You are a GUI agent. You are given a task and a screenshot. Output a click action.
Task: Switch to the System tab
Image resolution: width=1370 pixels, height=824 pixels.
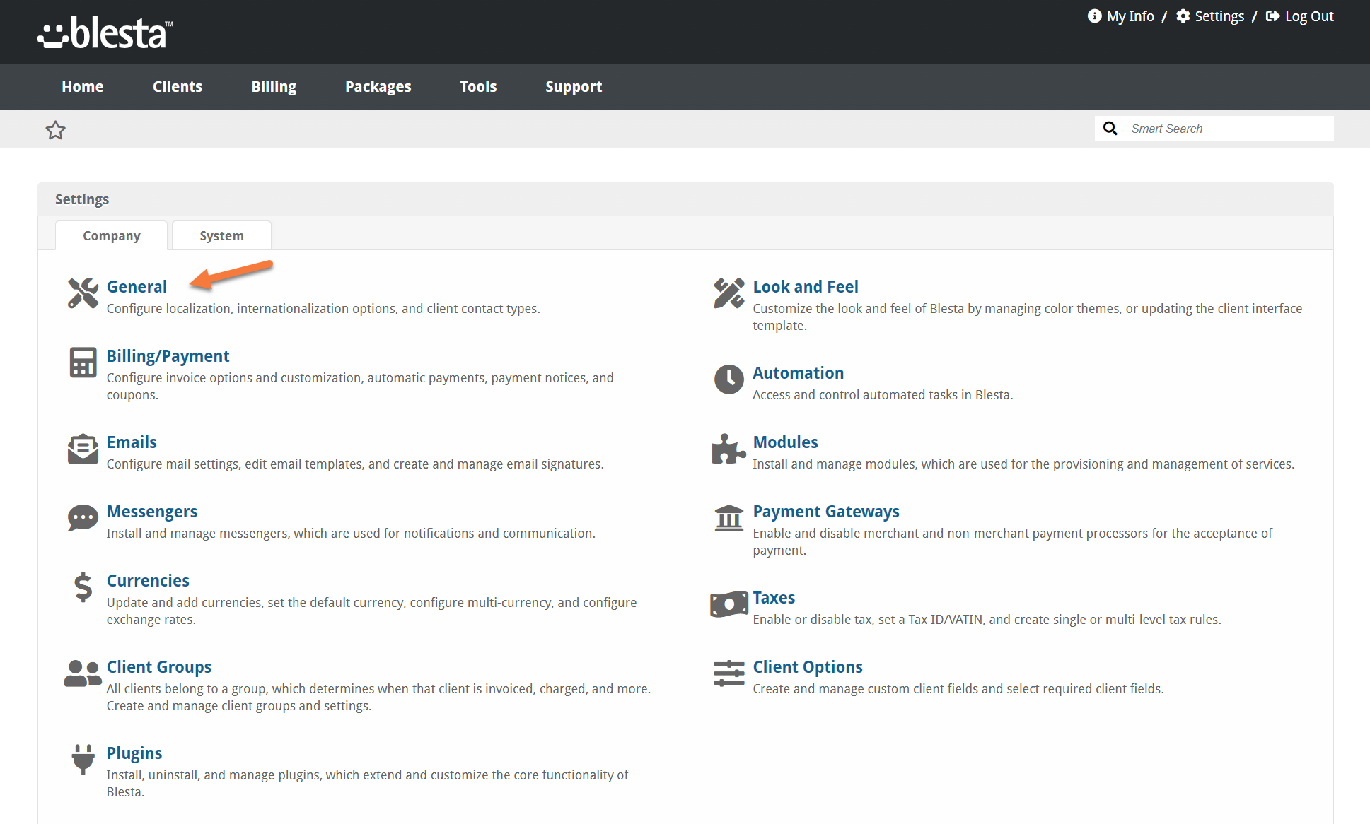(x=221, y=236)
